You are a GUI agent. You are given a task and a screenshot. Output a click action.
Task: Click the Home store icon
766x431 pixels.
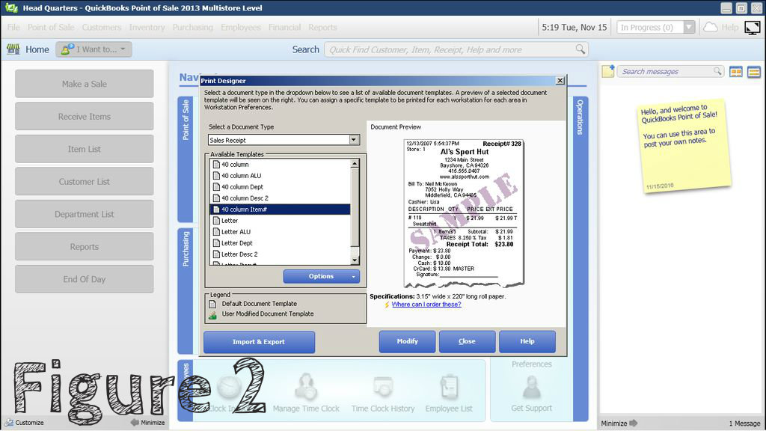click(x=13, y=49)
